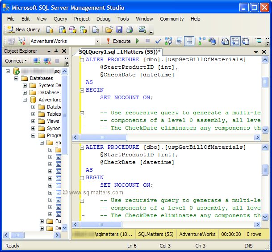Open the Community menu
Screen dimensions: 272x252
coord(172,19)
